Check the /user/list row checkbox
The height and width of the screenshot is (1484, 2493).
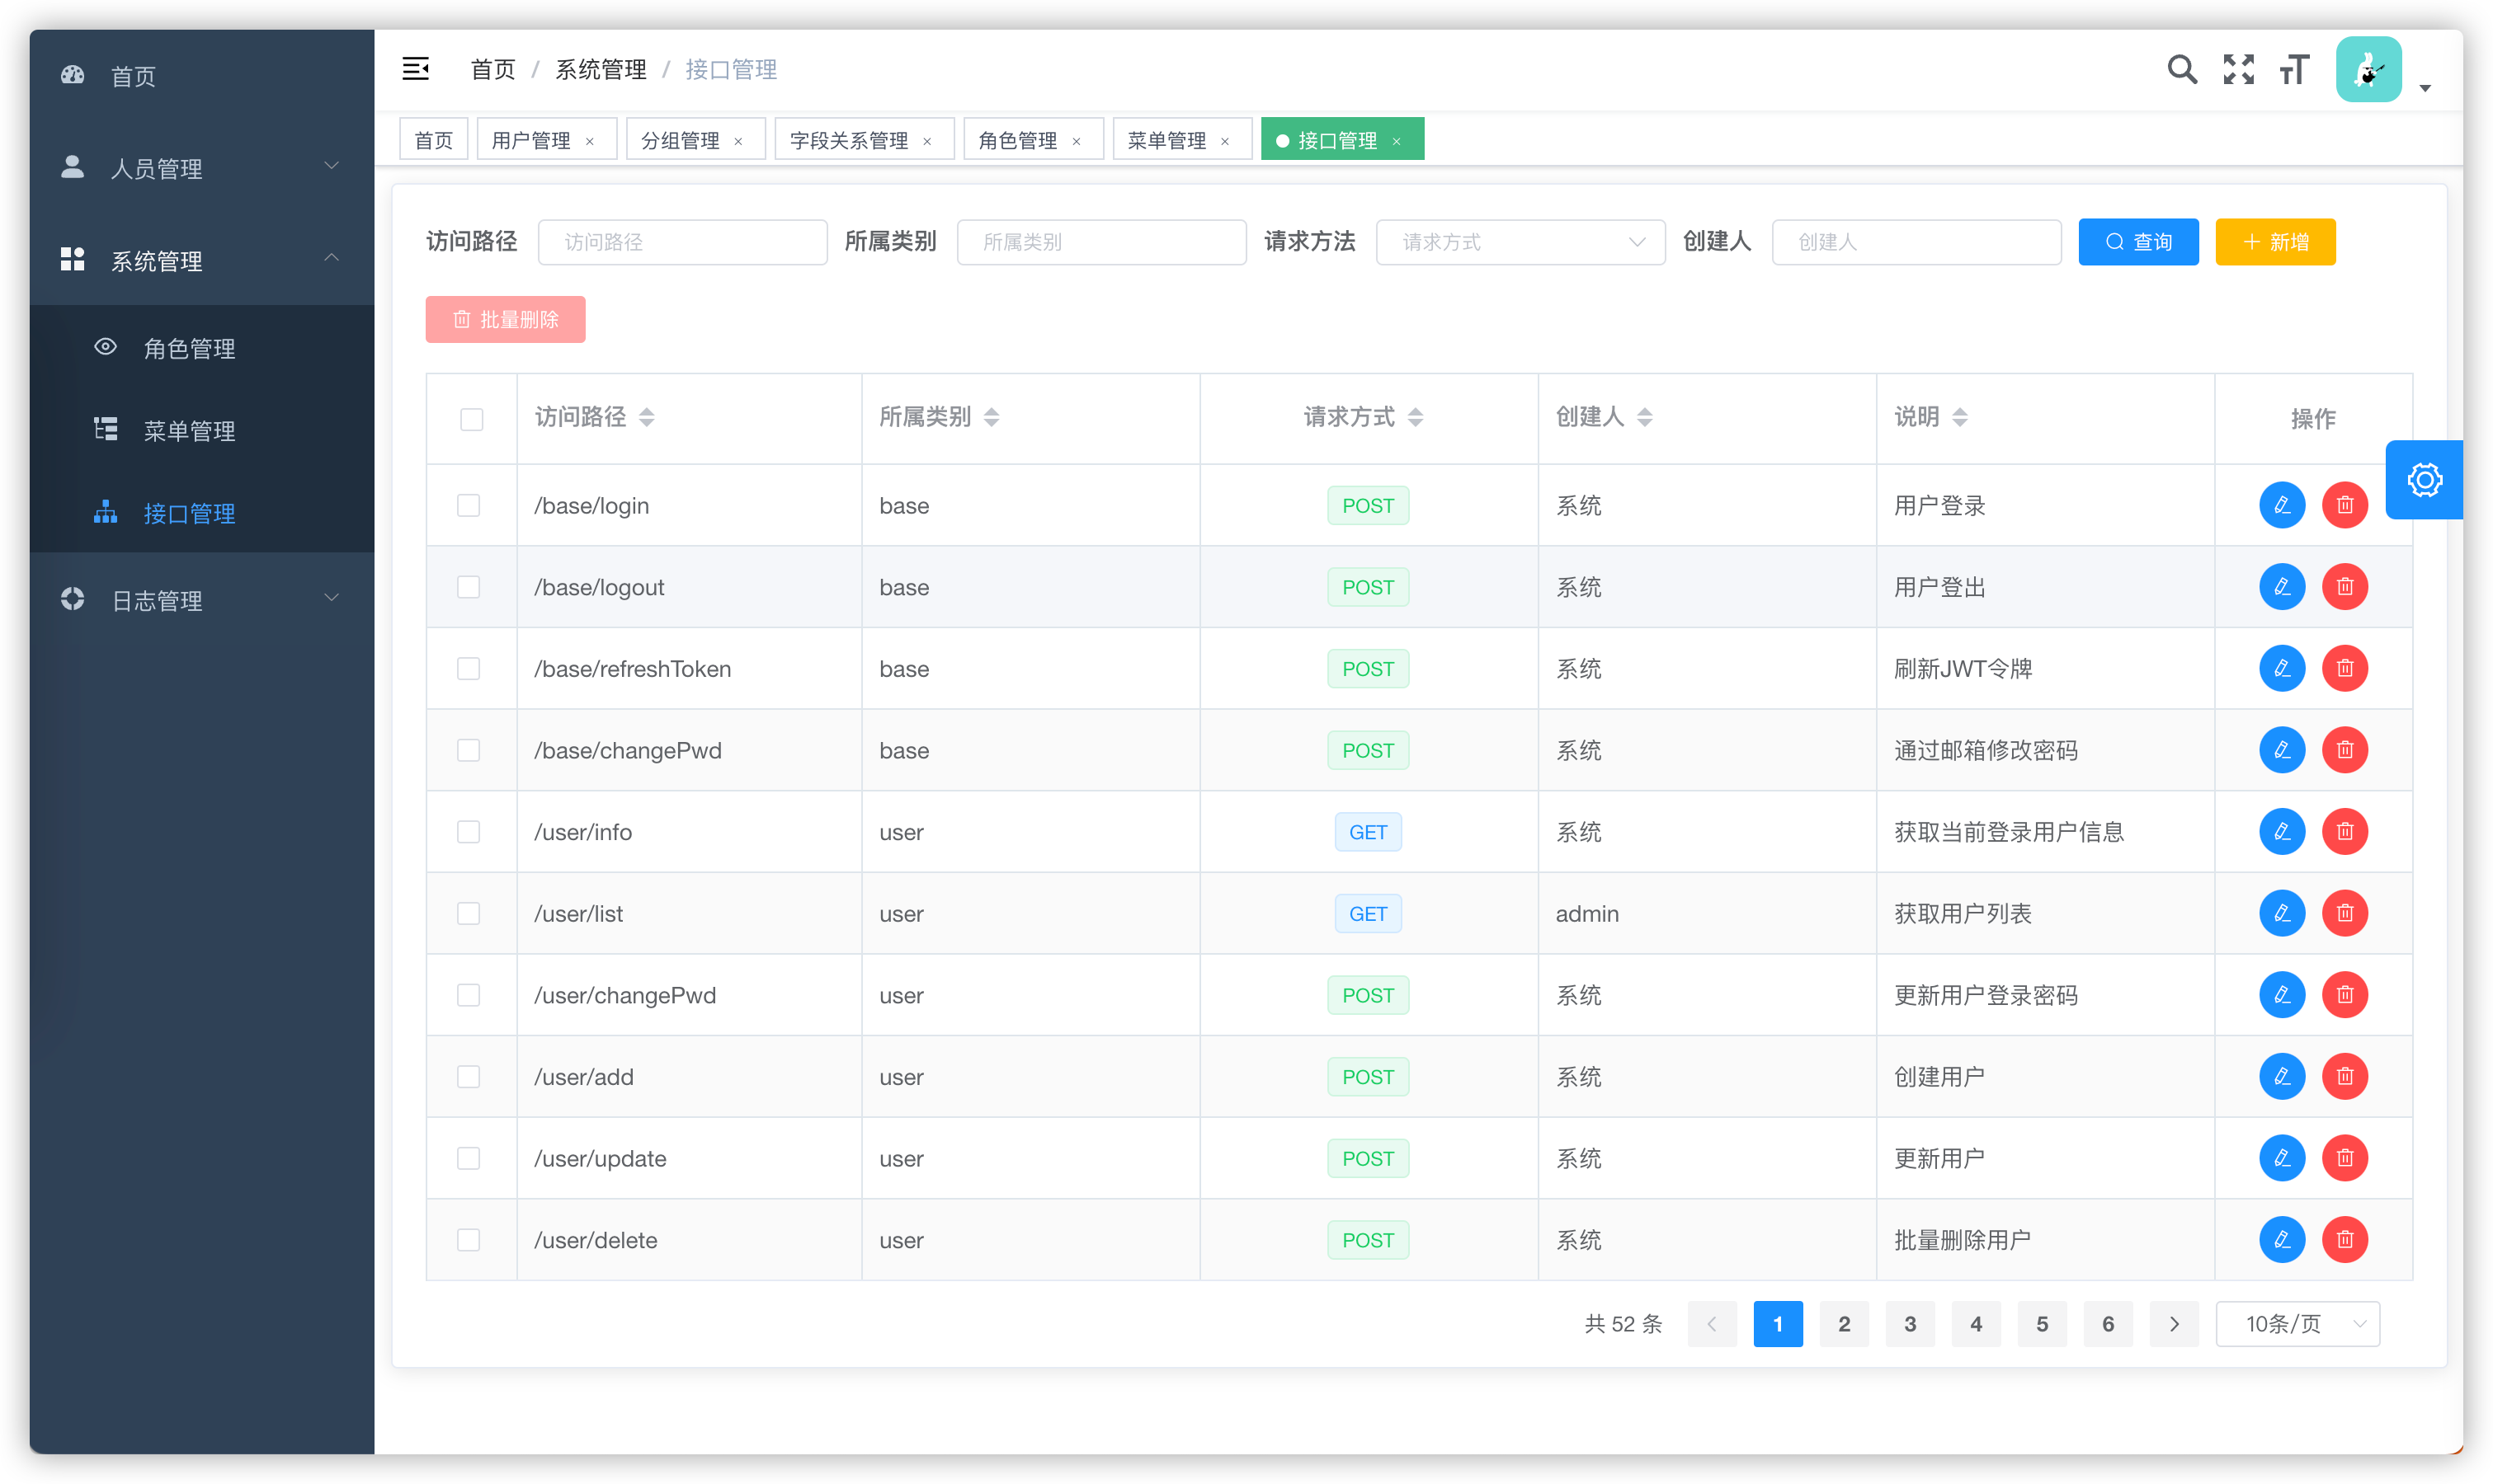click(x=469, y=913)
